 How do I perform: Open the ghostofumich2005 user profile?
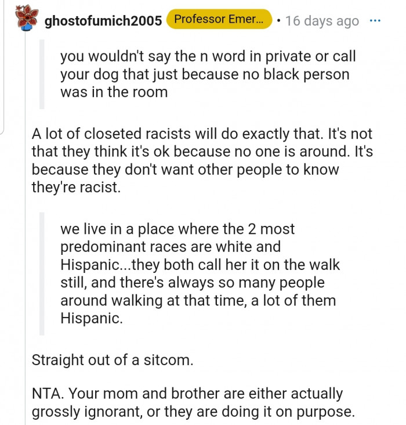coord(103,21)
